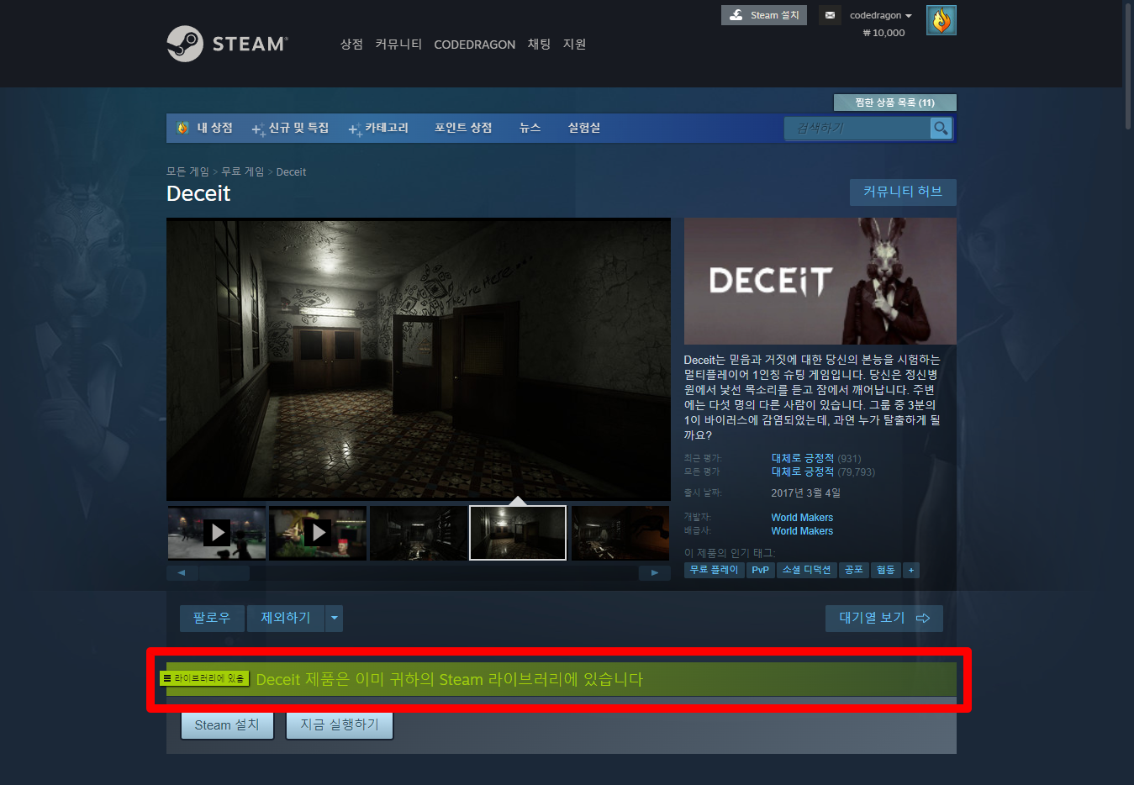Click the 내 상점 store icon
This screenshot has width=1134, height=785.
(182, 128)
